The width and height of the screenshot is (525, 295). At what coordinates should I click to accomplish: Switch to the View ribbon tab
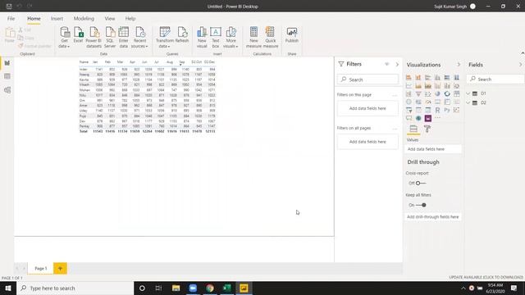point(109,19)
